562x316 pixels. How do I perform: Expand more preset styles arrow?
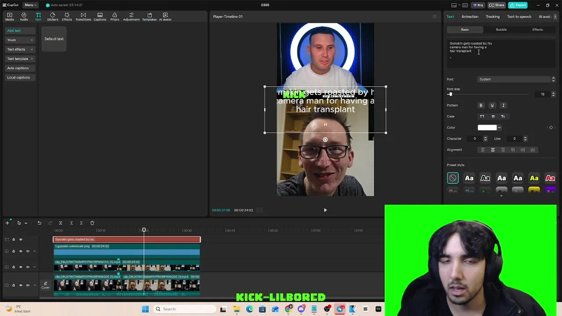pyautogui.click(x=501, y=196)
